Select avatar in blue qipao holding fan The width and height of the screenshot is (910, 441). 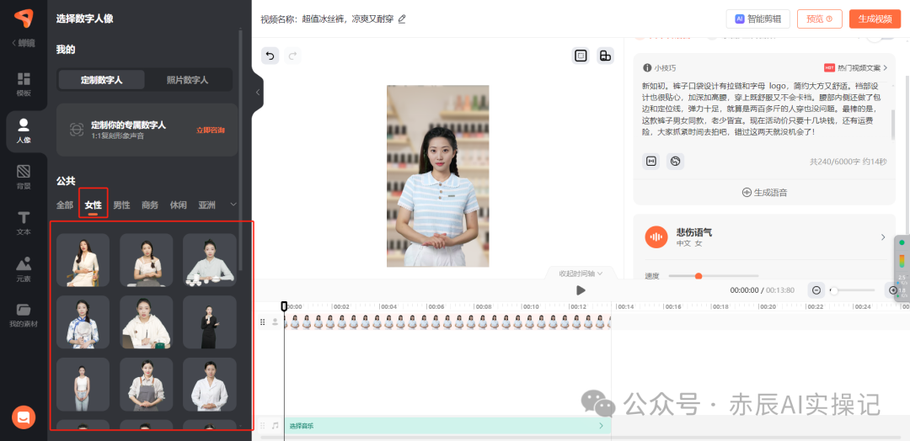[x=83, y=322]
